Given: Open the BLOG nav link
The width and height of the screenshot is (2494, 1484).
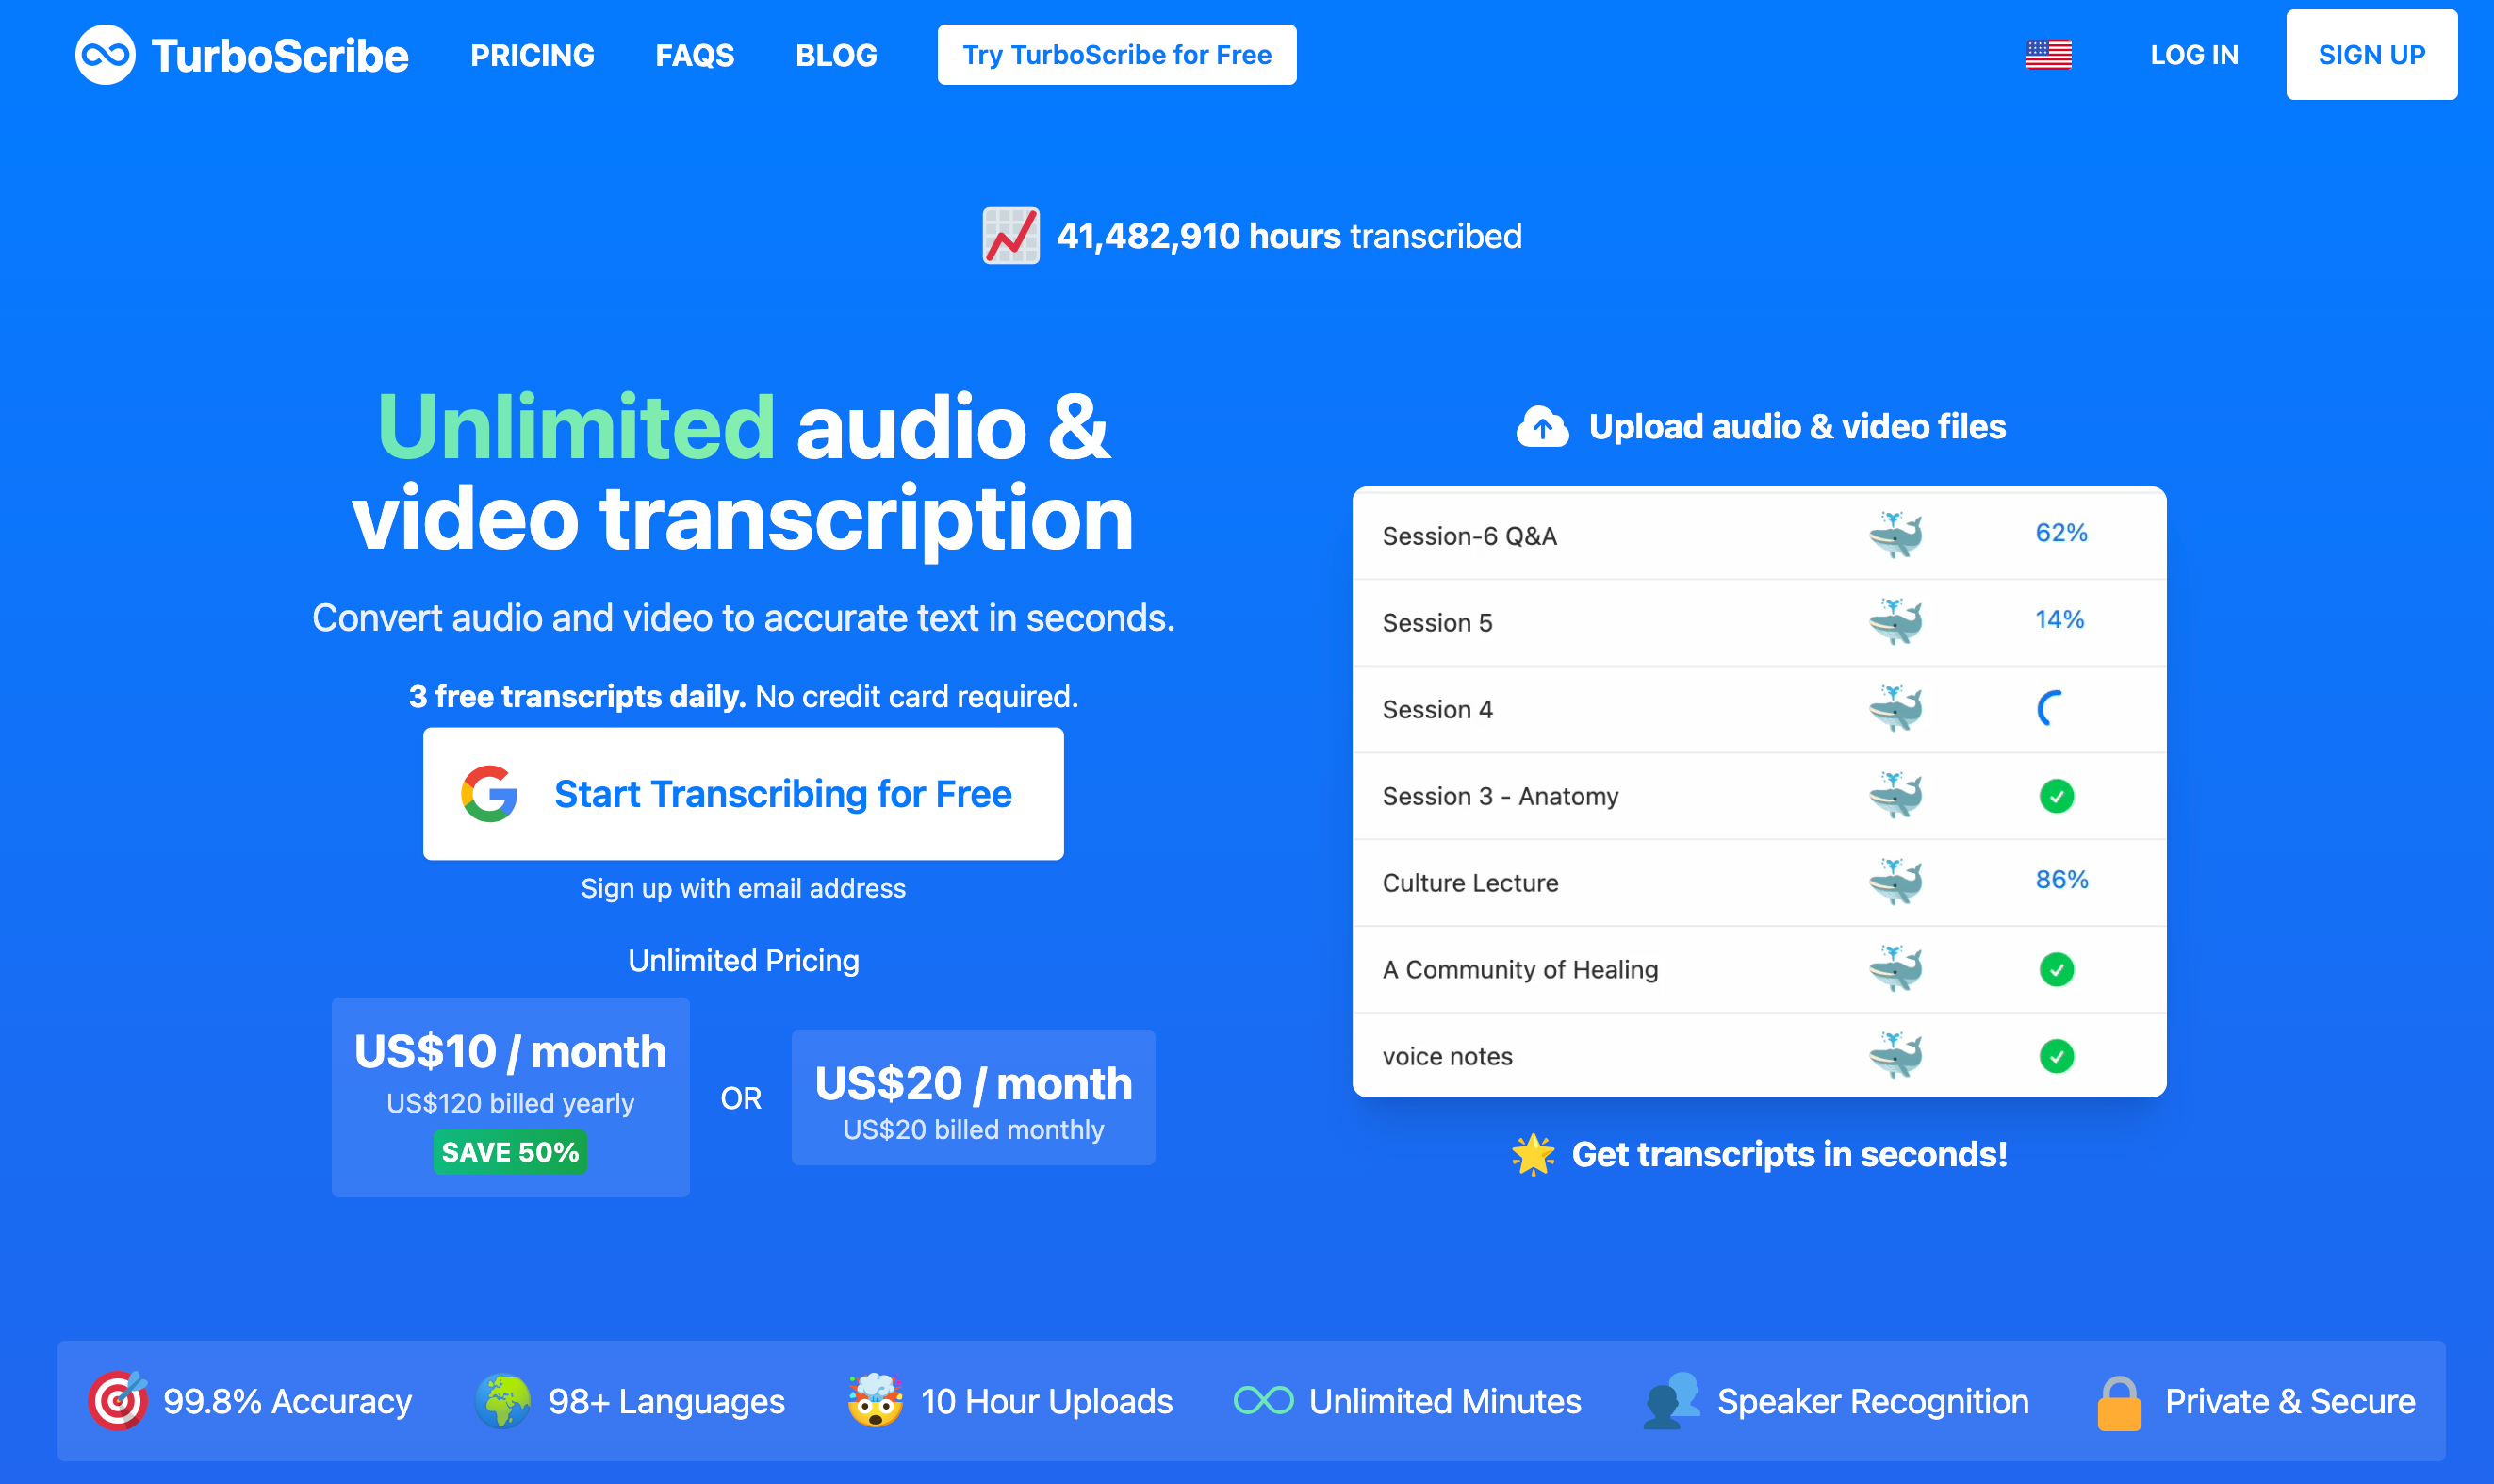Looking at the screenshot, I should (836, 55).
